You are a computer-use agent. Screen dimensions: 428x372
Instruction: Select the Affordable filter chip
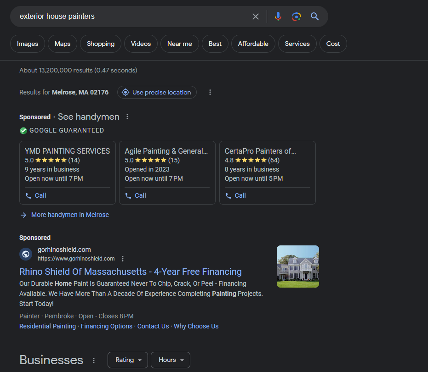pyautogui.click(x=253, y=44)
